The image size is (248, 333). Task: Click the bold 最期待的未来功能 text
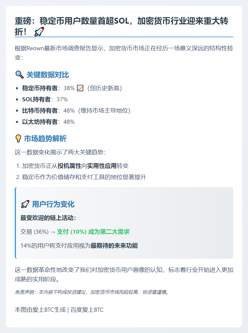tap(114, 246)
